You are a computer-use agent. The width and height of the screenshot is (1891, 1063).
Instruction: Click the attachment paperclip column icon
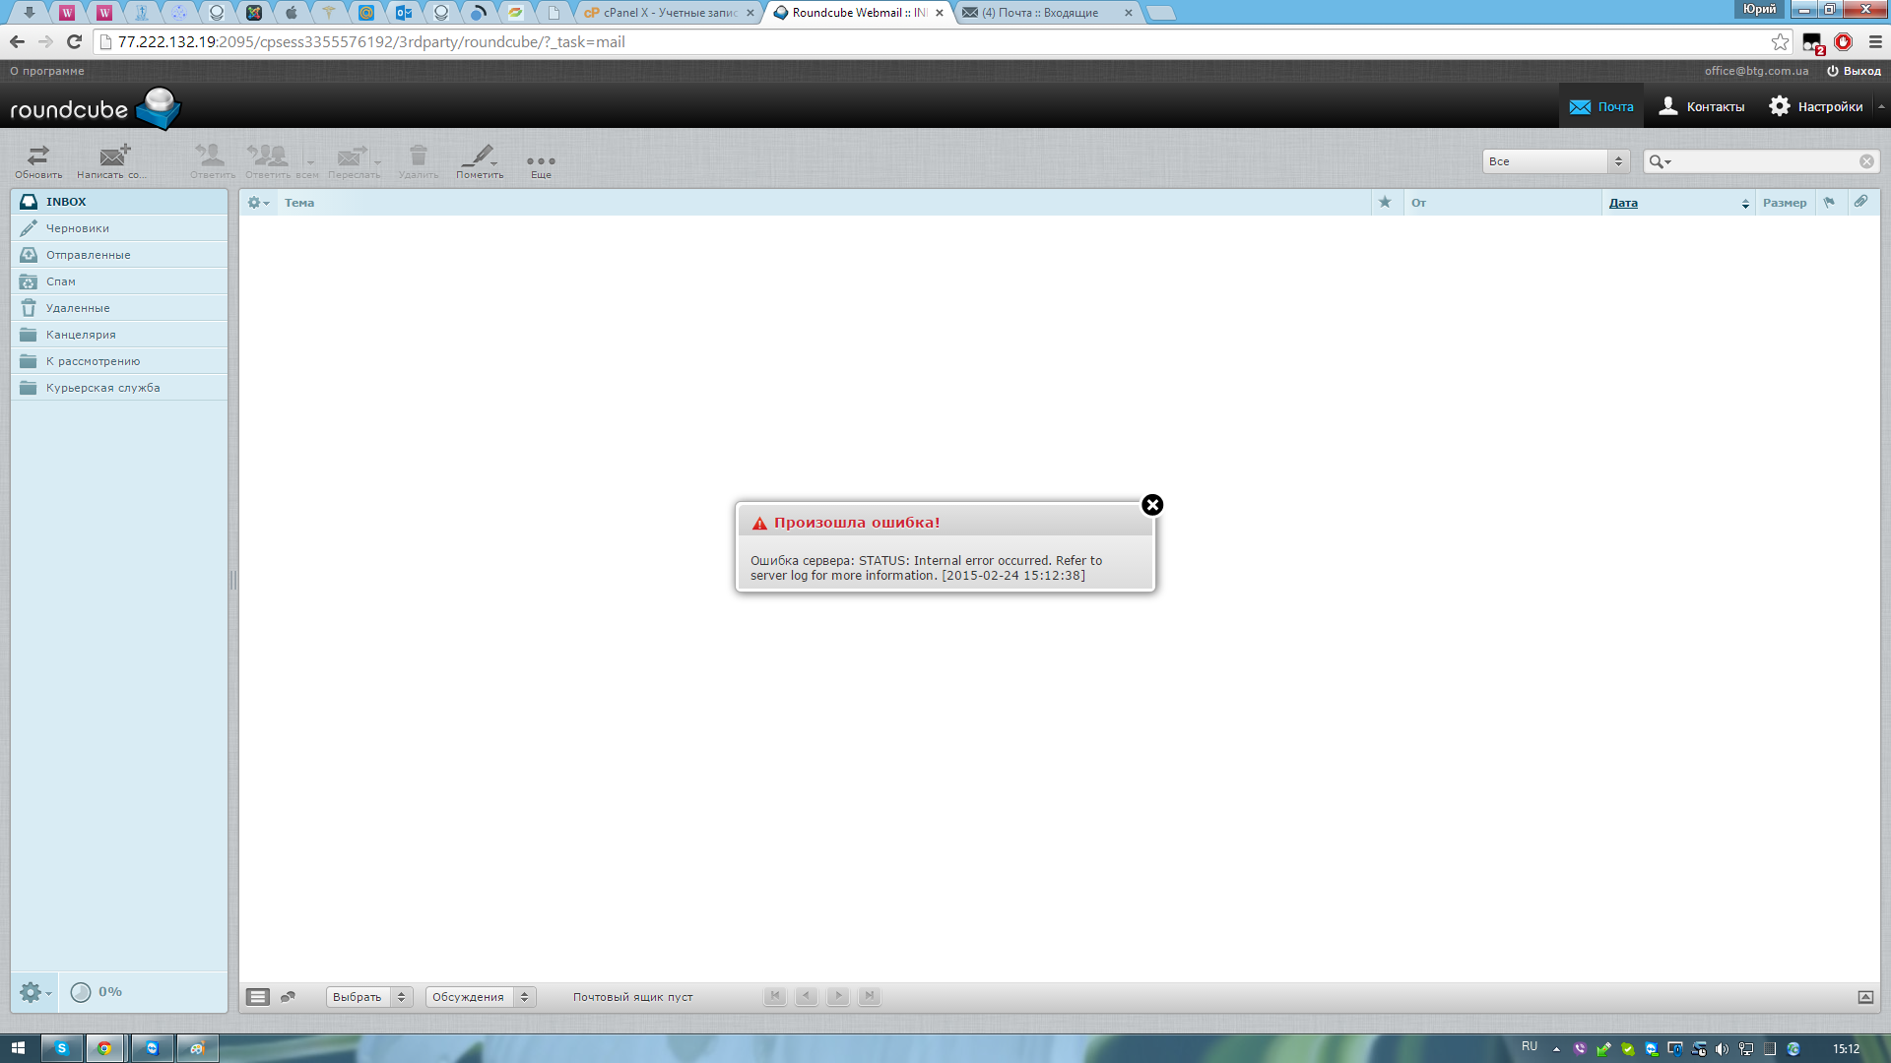1860,202
